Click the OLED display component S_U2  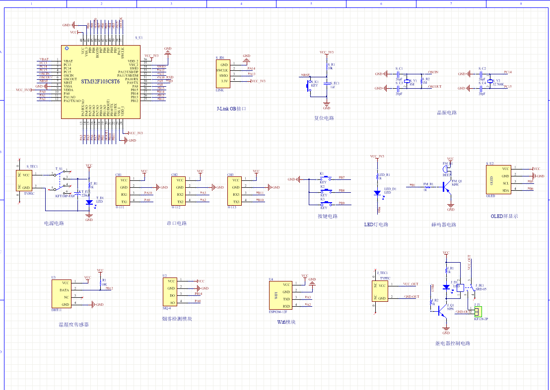coord(498,179)
